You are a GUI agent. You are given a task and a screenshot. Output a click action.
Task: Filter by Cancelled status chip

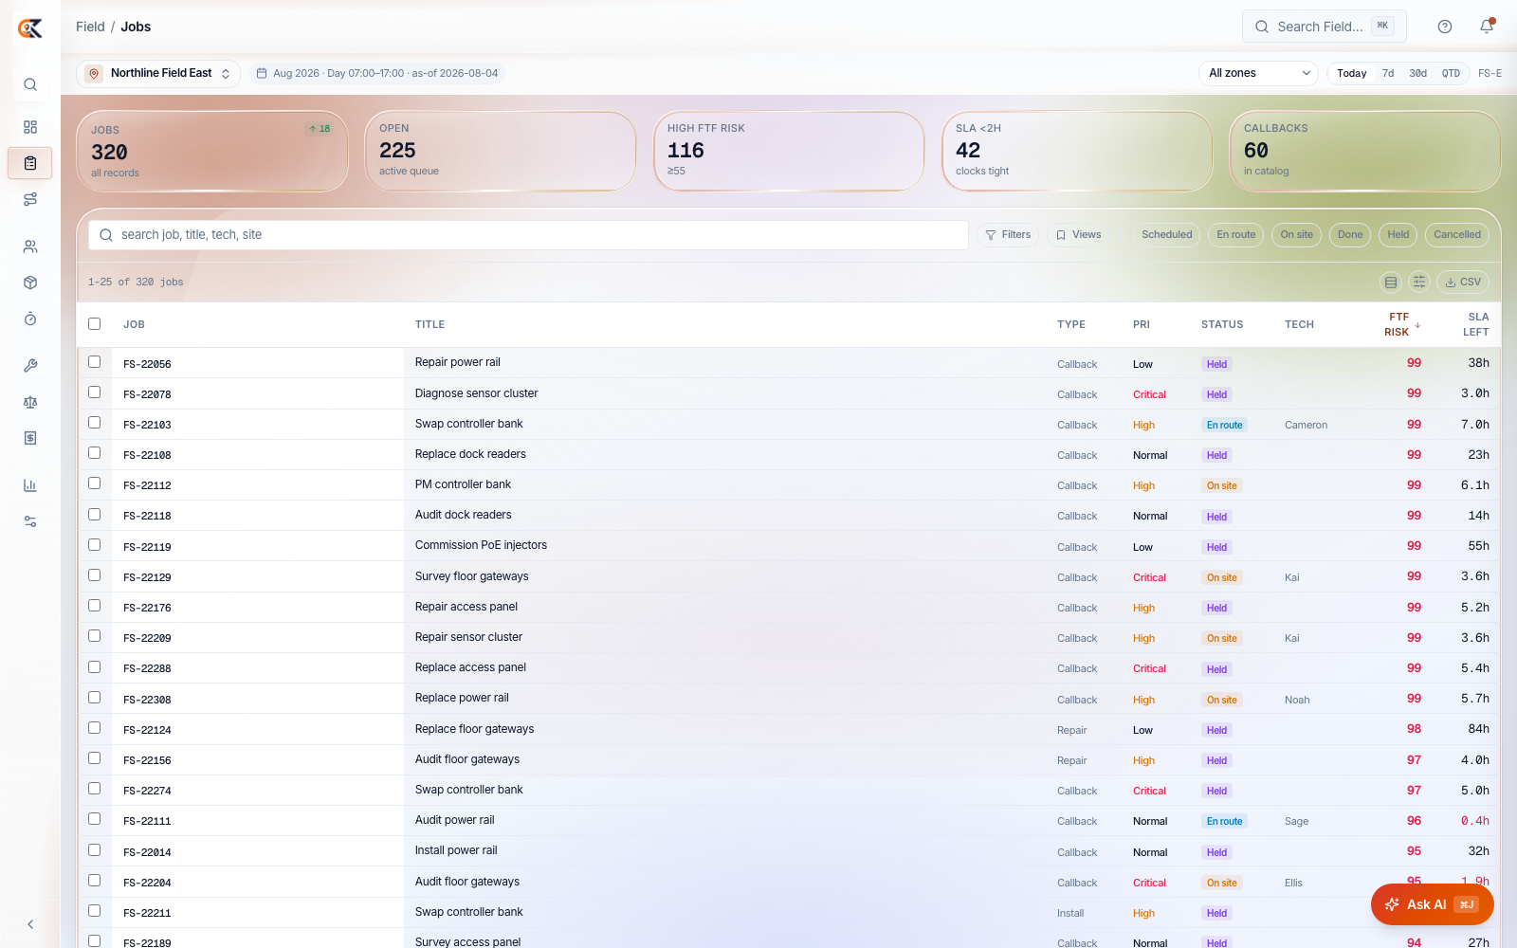[1457, 235]
